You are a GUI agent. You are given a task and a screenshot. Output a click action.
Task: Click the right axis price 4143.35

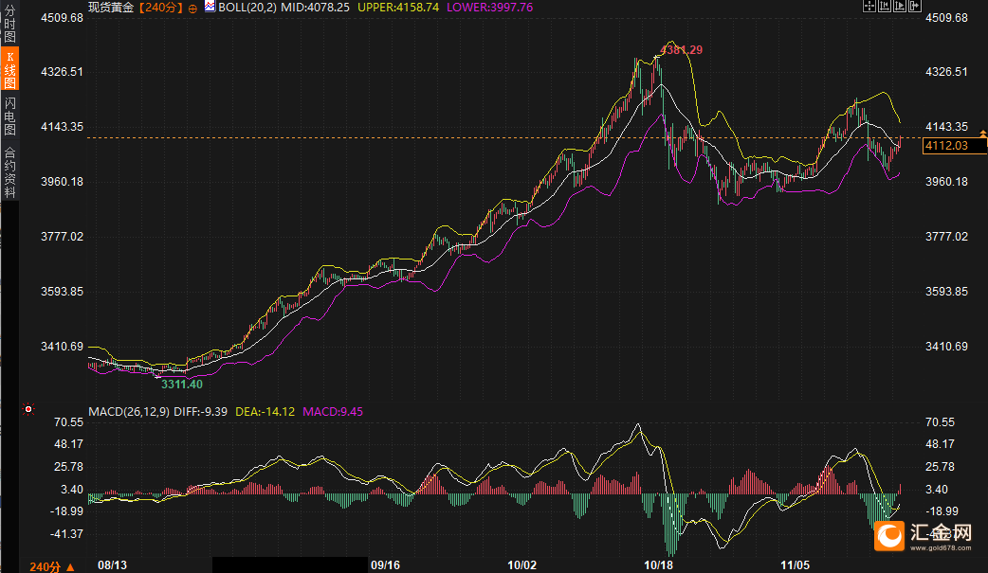point(946,127)
